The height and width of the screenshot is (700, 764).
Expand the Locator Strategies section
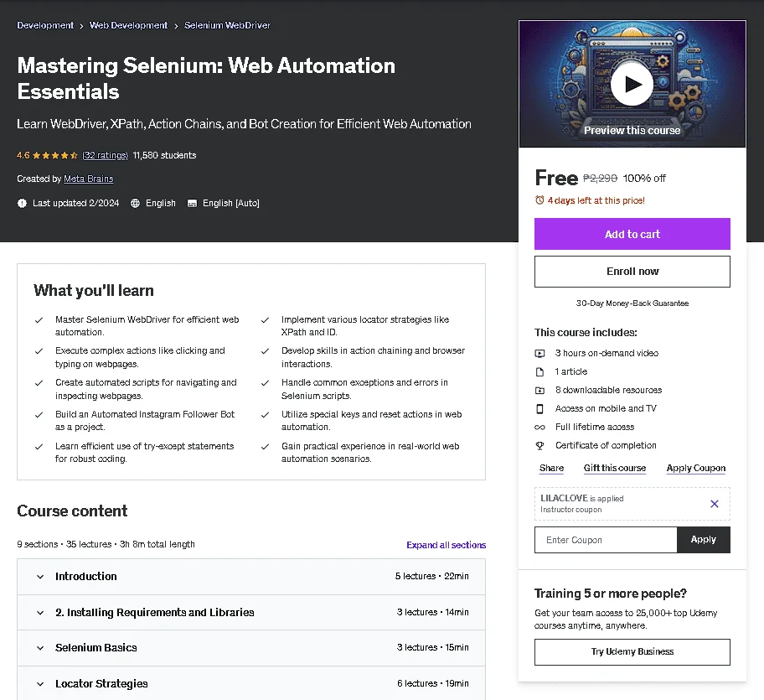click(251, 683)
